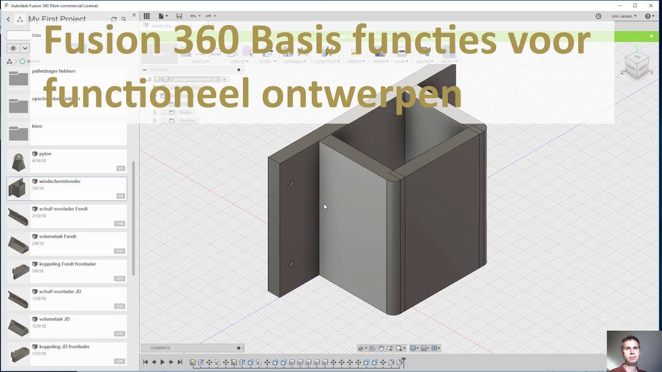The width and height of the screenshot is (662, 372).
Task: Select the windschermhouder design
Action: point(67,189)
